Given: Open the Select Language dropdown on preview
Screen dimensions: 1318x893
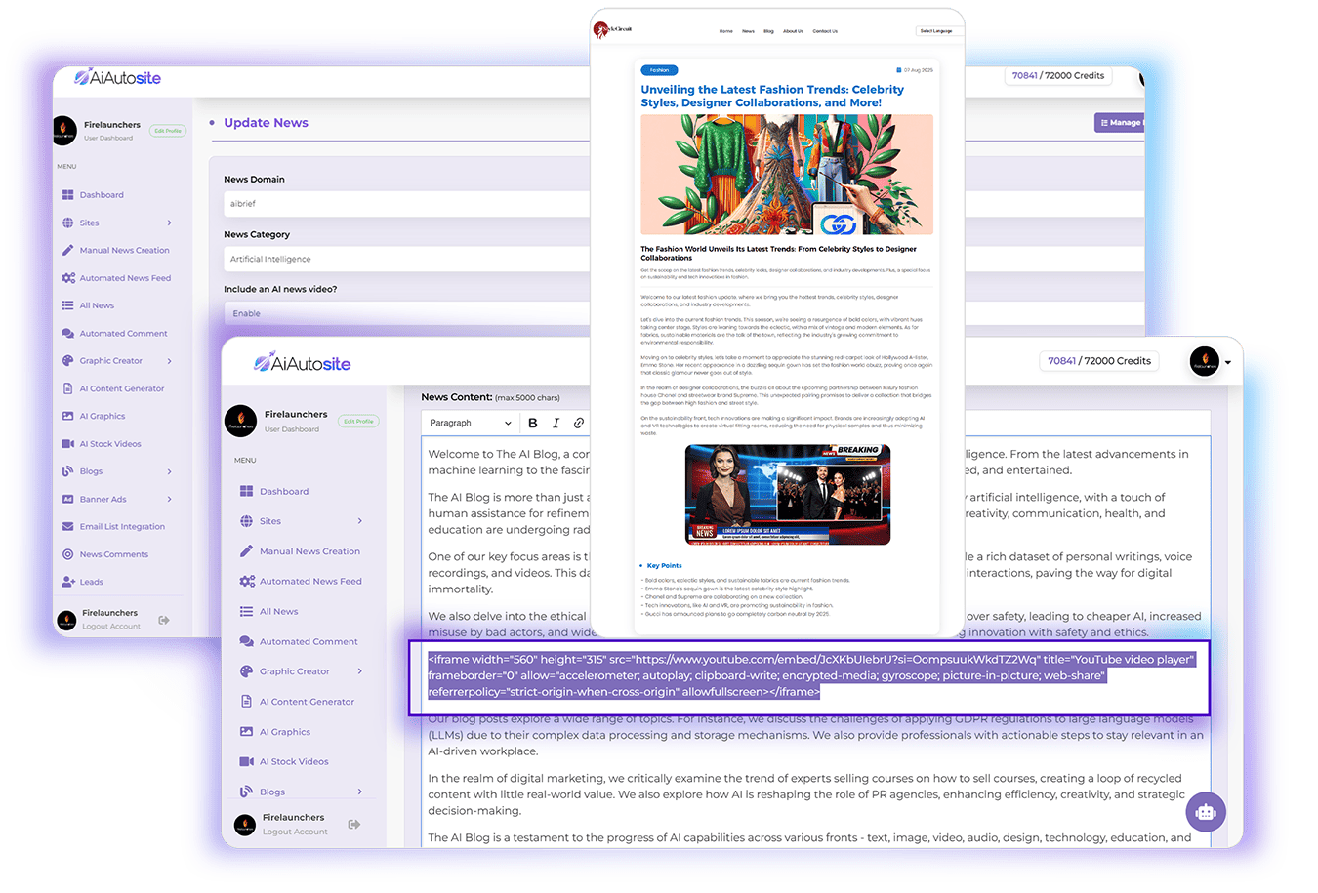Looking at the screenshot, I should point(935,31).
